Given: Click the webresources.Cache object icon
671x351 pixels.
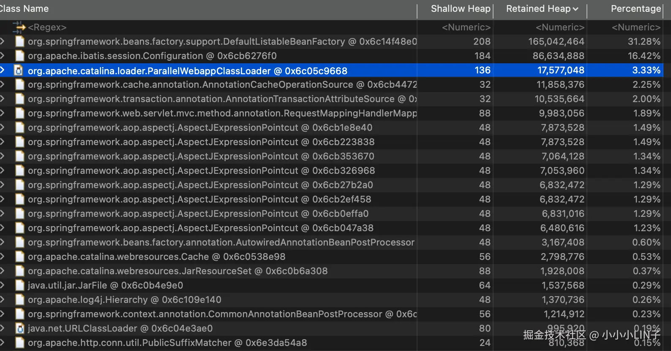Looking at the screenshot, I should (x=19, y=256).
